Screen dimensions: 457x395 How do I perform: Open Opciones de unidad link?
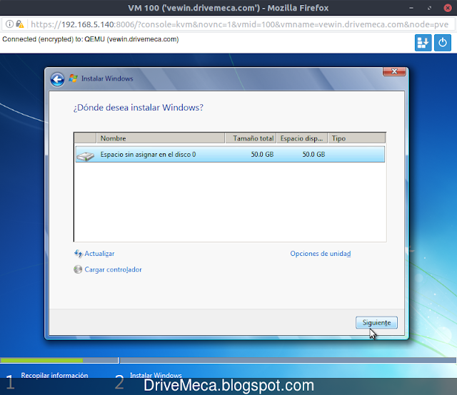[321, 254]
